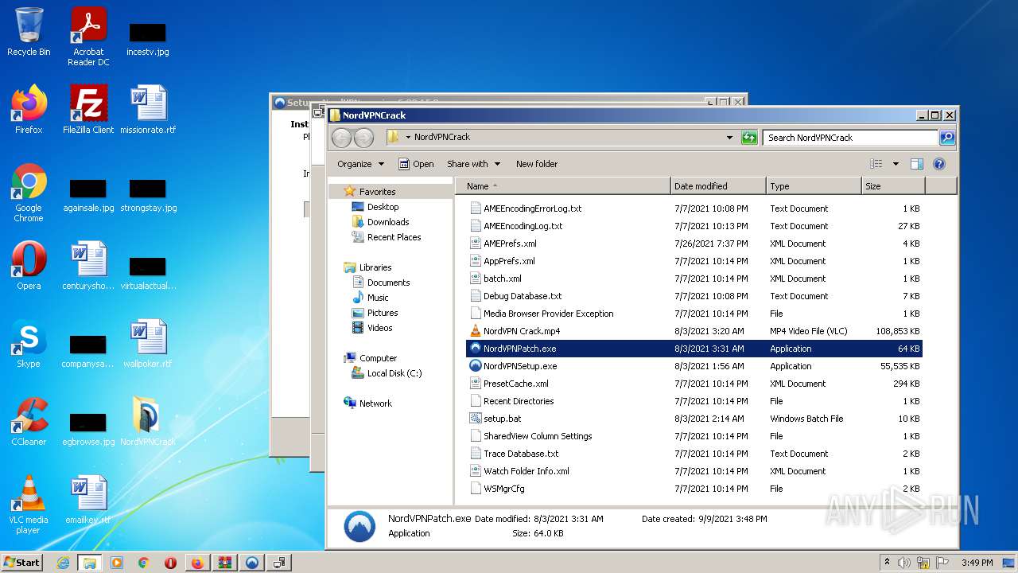Screen dimensions: 1018x573
Task: Select the WSMgrCfg file
Action: click(694, 489)
